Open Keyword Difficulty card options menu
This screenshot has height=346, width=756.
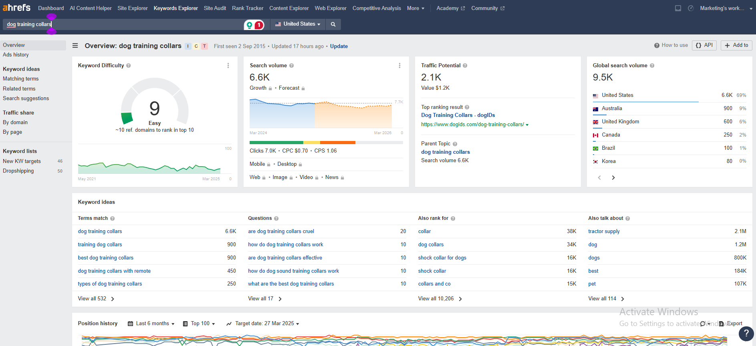tap(228, 66)
